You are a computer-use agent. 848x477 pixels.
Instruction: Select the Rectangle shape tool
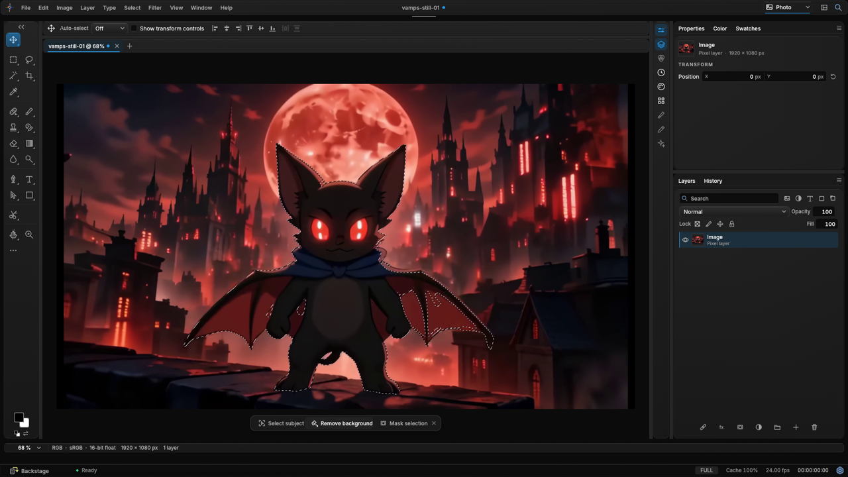(29, 195)
